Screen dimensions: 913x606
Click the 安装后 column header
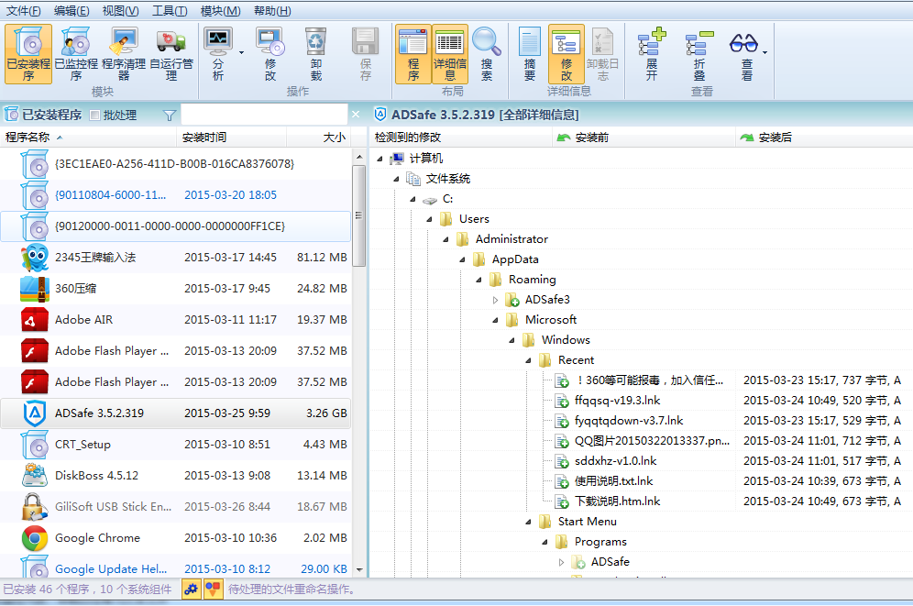click(824, 138)
